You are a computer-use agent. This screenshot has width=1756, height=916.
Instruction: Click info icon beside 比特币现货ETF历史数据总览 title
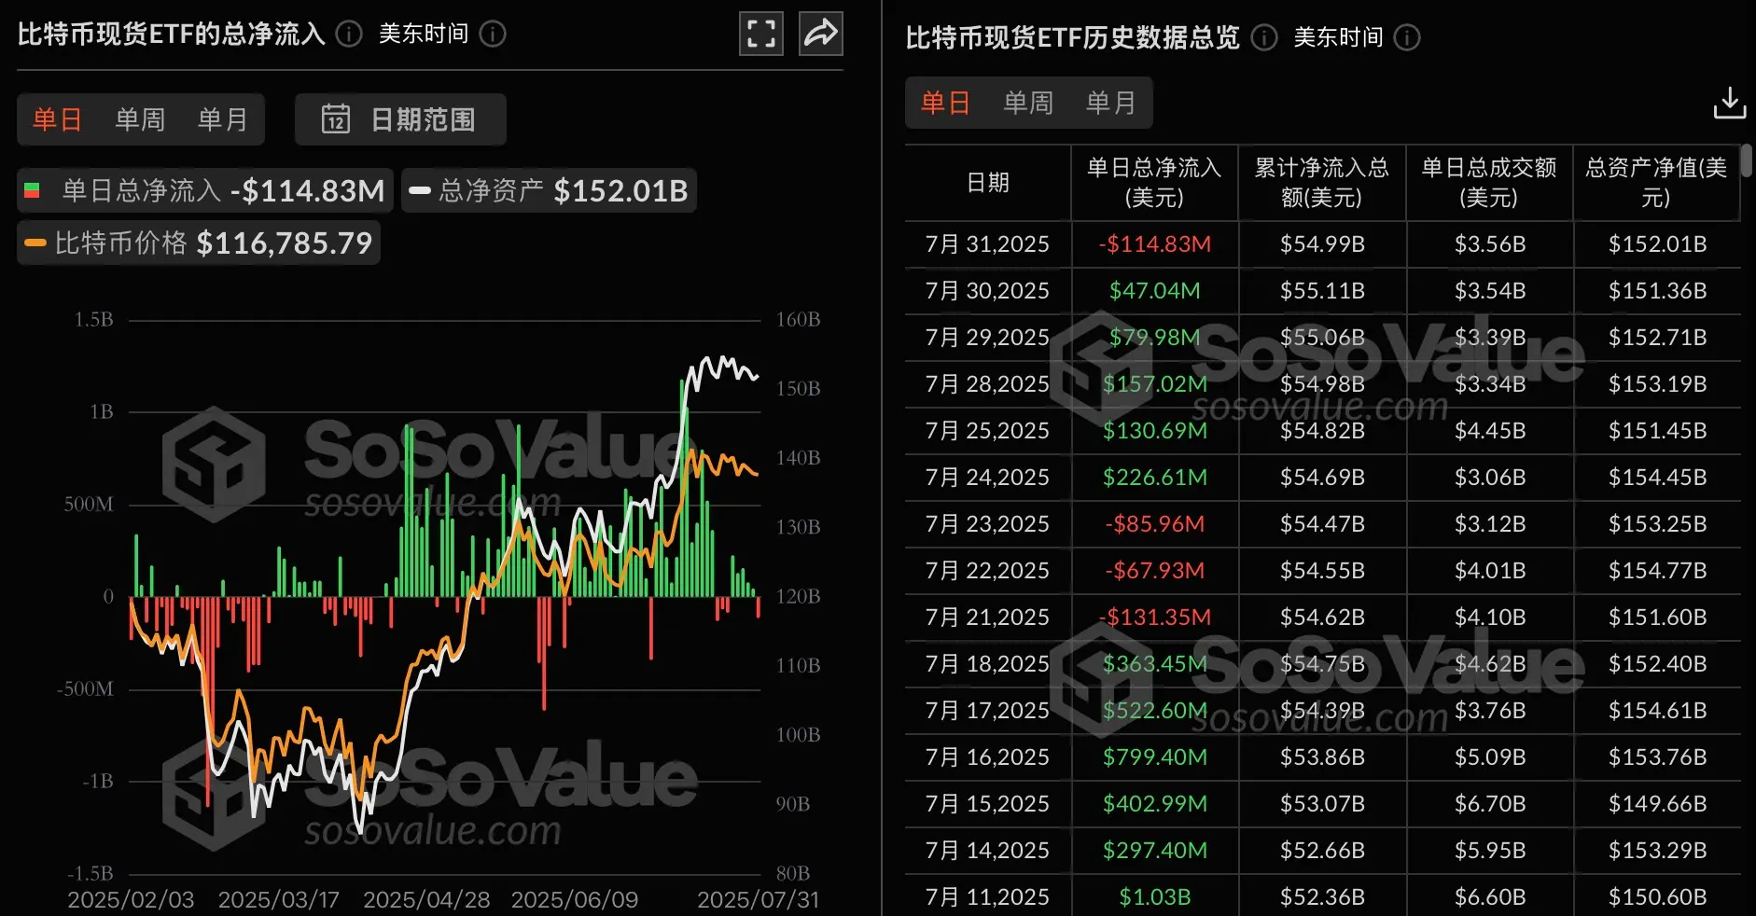pos(1263,37)
